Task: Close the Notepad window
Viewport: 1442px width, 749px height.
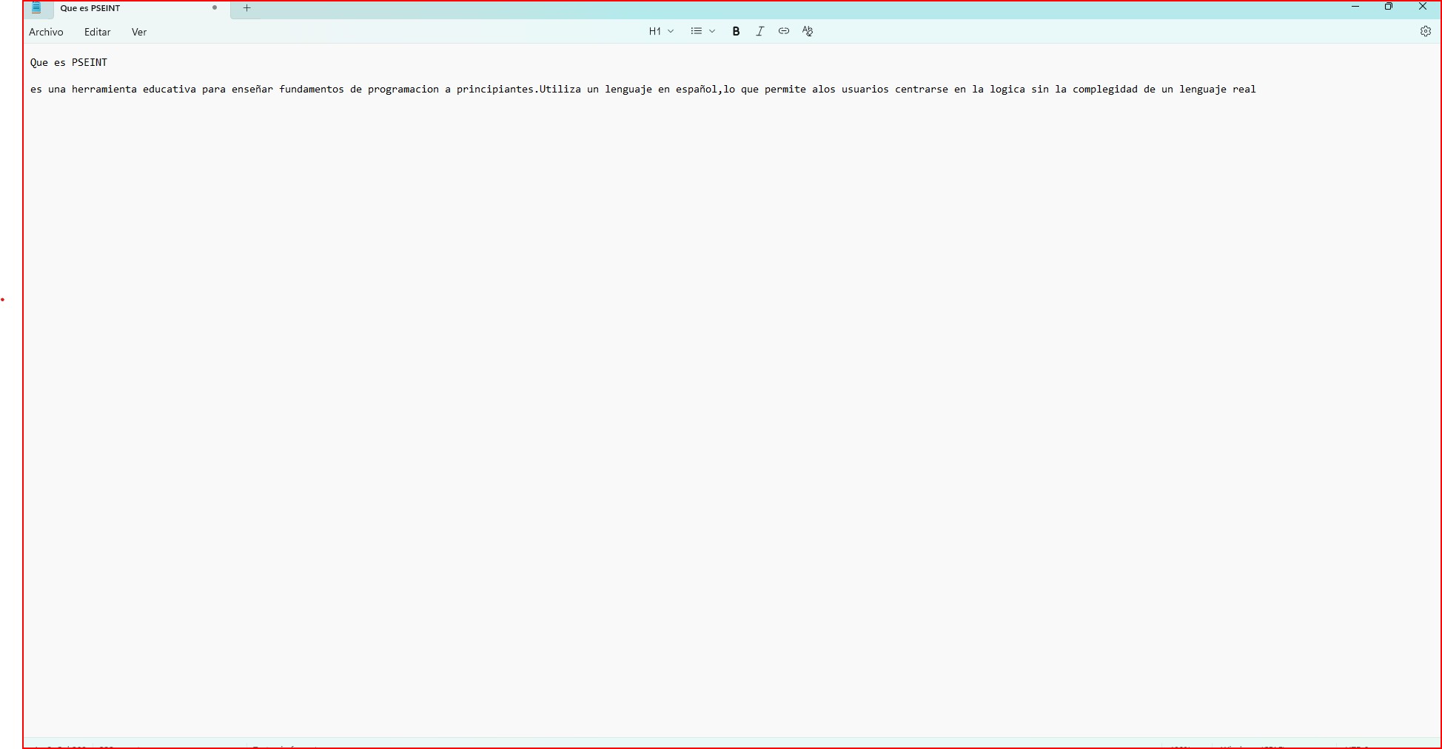Action: [x=1422, y=7]
